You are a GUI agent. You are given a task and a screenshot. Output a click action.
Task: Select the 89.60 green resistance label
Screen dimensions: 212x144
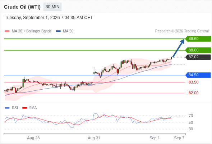coord(198,39)
